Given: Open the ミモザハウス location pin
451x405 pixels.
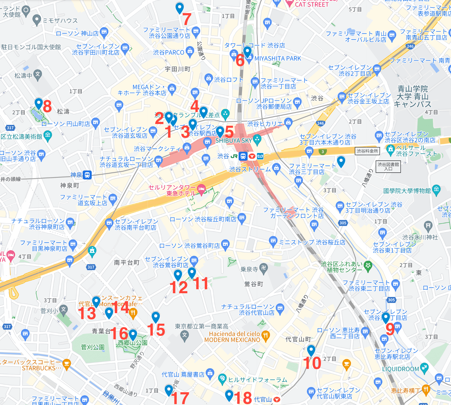Looking at the screenshot, I should click(37, 20).
